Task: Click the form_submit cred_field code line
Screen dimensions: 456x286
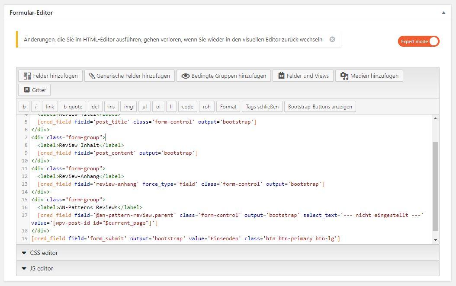Action: (x=186, y=238)
